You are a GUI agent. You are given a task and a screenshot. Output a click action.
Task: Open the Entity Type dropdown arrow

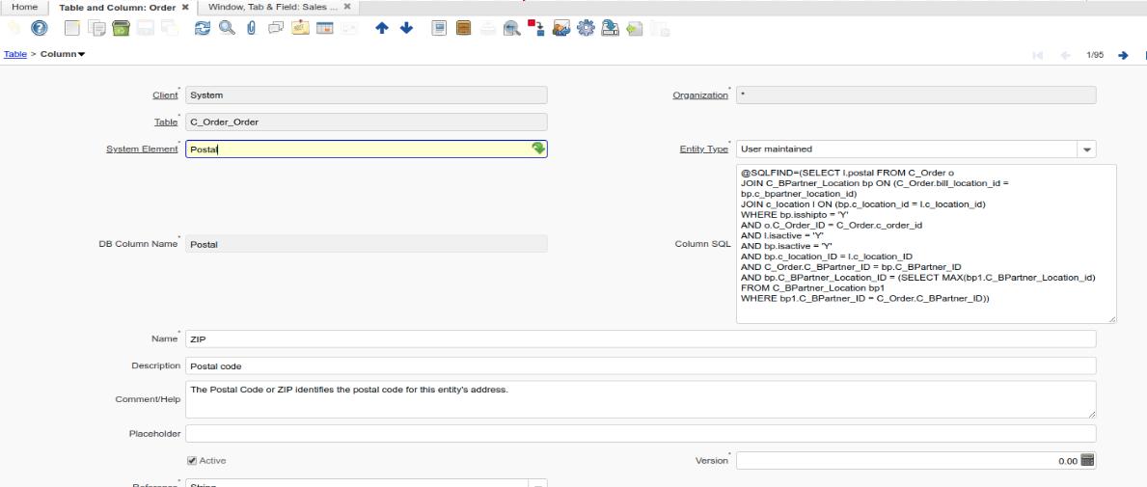(1086, 149)
